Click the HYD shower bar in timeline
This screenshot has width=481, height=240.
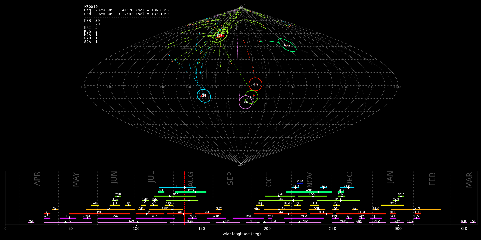pyautogui.click(x=338, y=201)
